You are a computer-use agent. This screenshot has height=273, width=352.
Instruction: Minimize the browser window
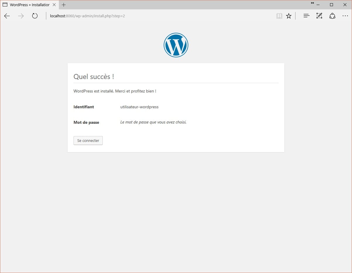click(318, 5)
